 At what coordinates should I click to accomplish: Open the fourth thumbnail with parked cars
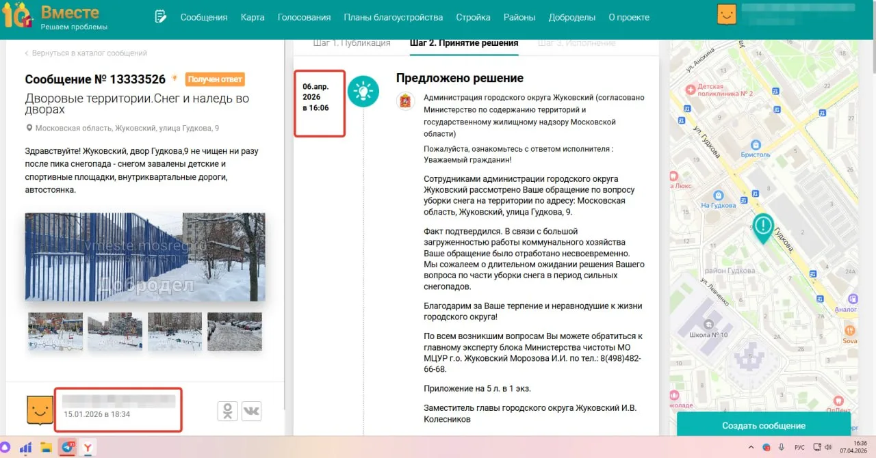(235, 332)
